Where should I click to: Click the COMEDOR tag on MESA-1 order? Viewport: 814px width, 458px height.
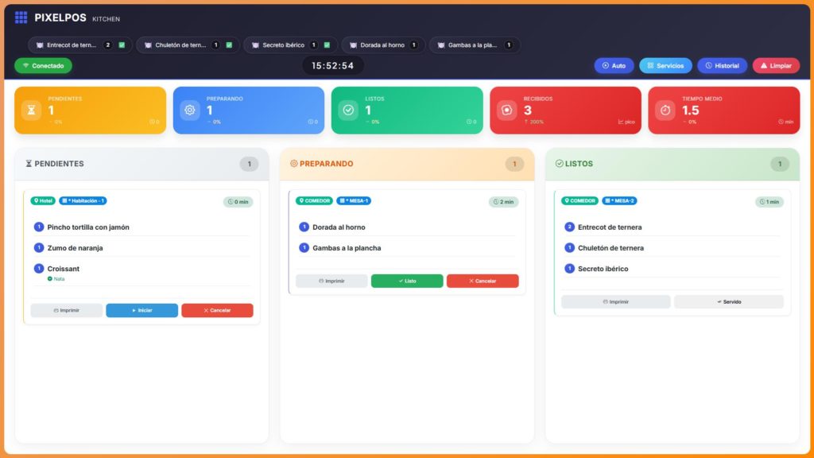click(x=314, y=200)
